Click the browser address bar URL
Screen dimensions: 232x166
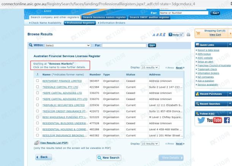[x=98, y=4]
